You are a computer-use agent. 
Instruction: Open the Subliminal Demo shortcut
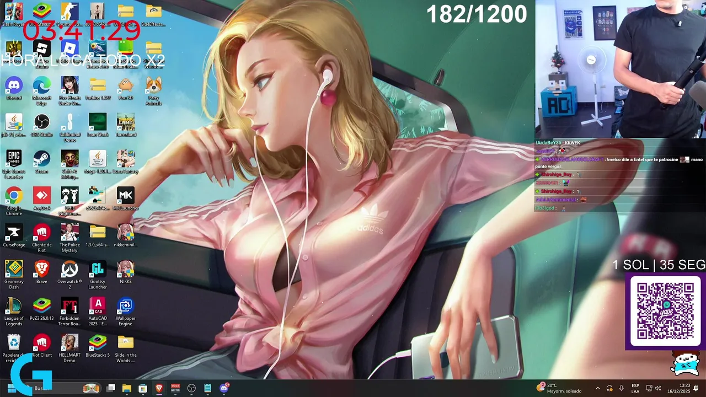coord(69,128)
